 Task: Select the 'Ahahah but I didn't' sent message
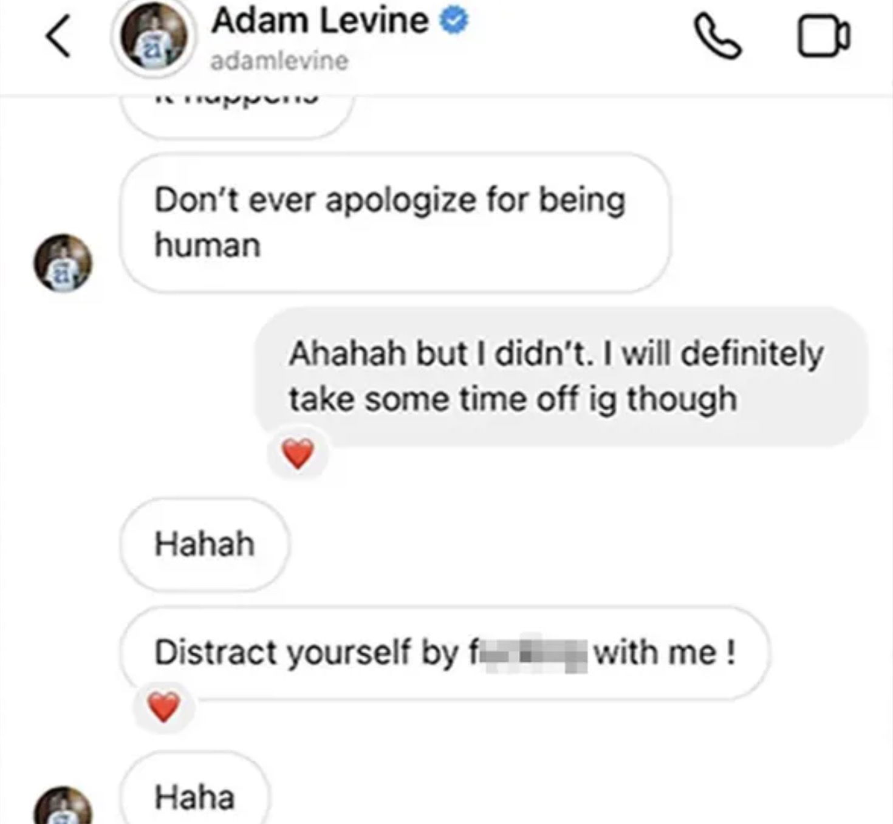point(561,377)
